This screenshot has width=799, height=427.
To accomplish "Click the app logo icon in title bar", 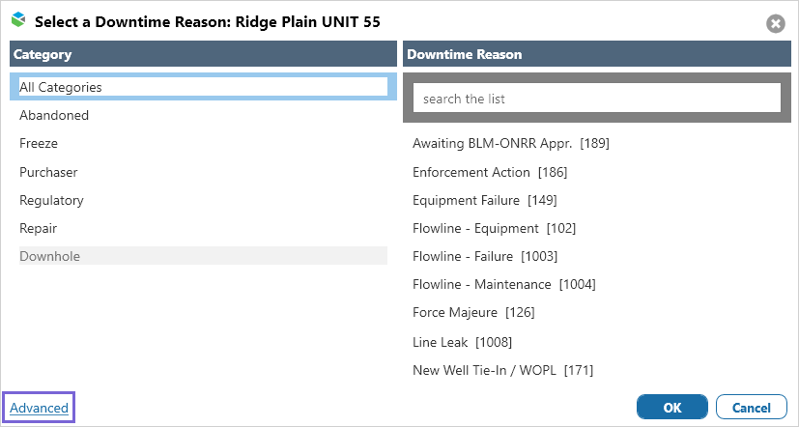I will [18, 20].
